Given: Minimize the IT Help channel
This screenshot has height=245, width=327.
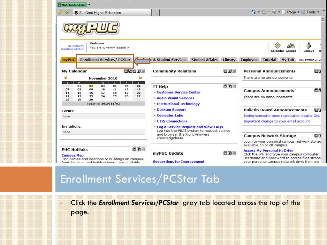Looking at the screenshot, I should click(x=230, y=86).
